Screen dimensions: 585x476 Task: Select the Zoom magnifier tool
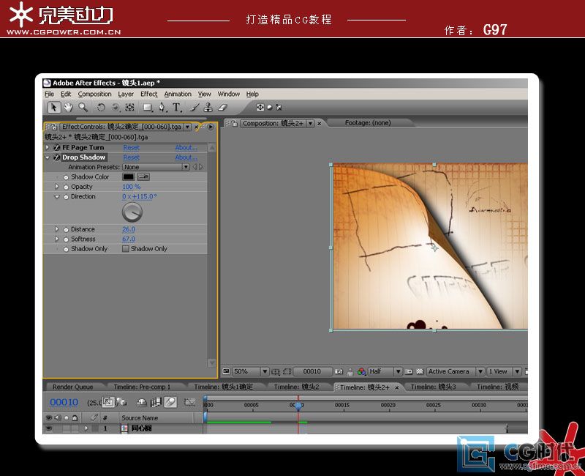(x=83, y=108)
